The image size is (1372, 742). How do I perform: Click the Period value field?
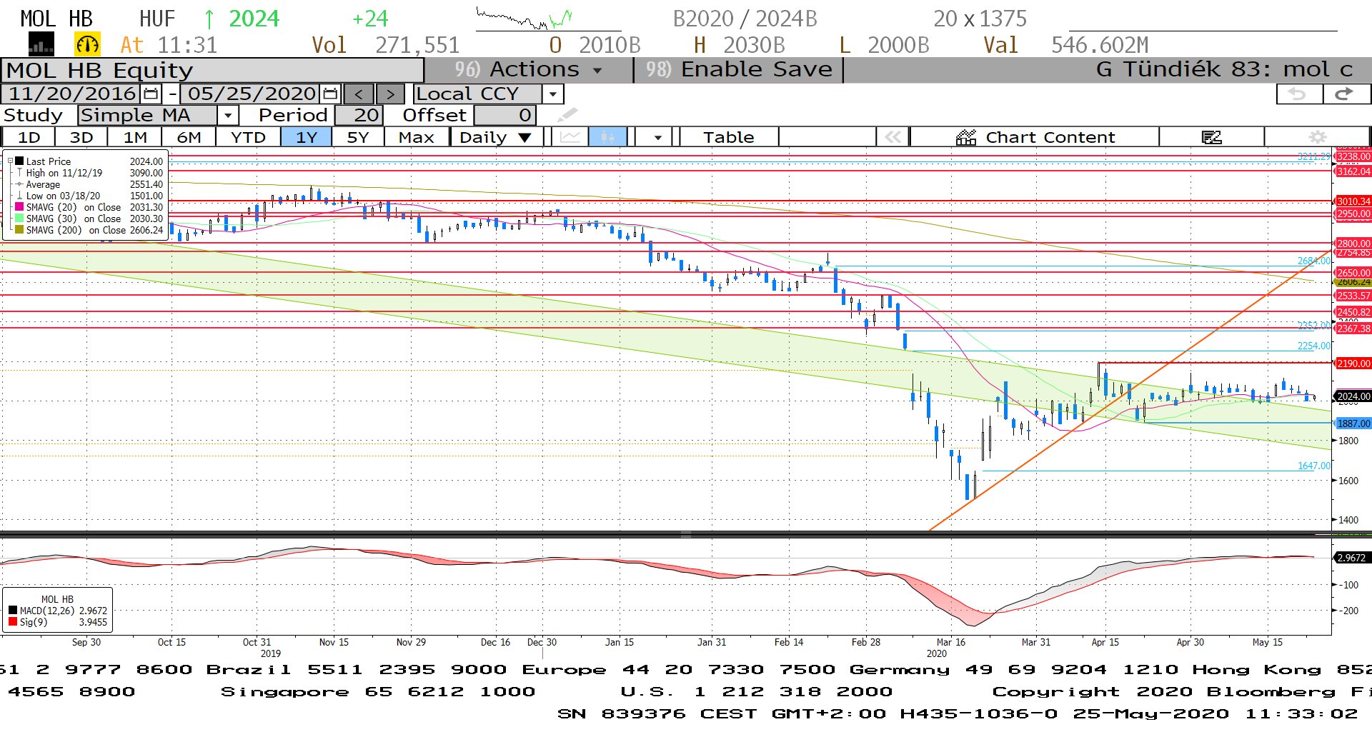point(359,115)
